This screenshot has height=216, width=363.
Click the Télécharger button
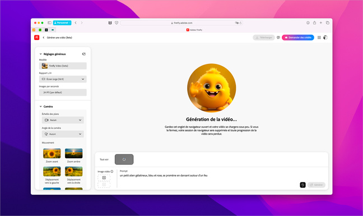coord(264,38)
